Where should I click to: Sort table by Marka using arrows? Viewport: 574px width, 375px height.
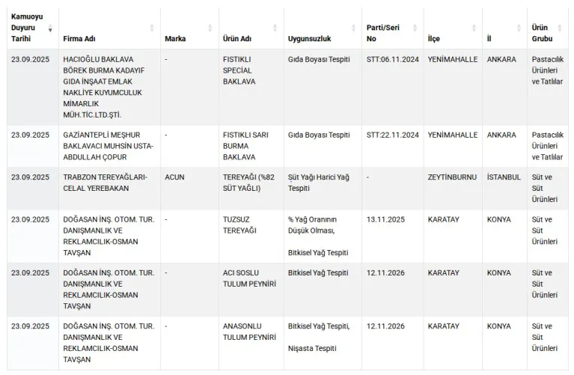(x=210, y=28)
